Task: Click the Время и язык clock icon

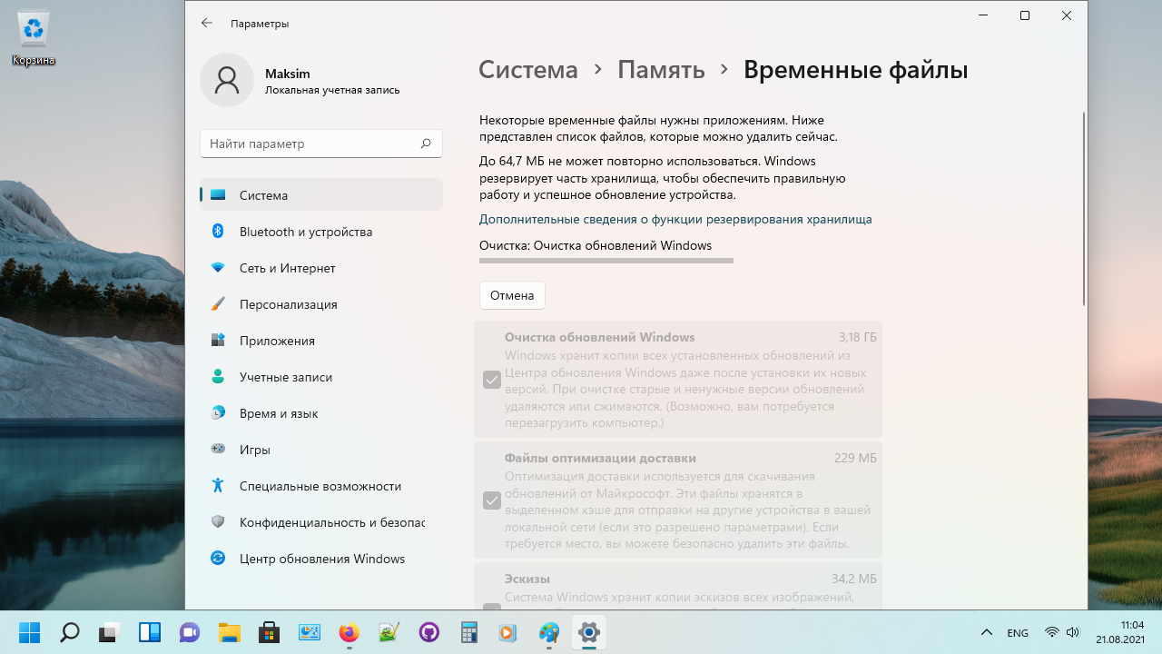Action: [218, 413]
